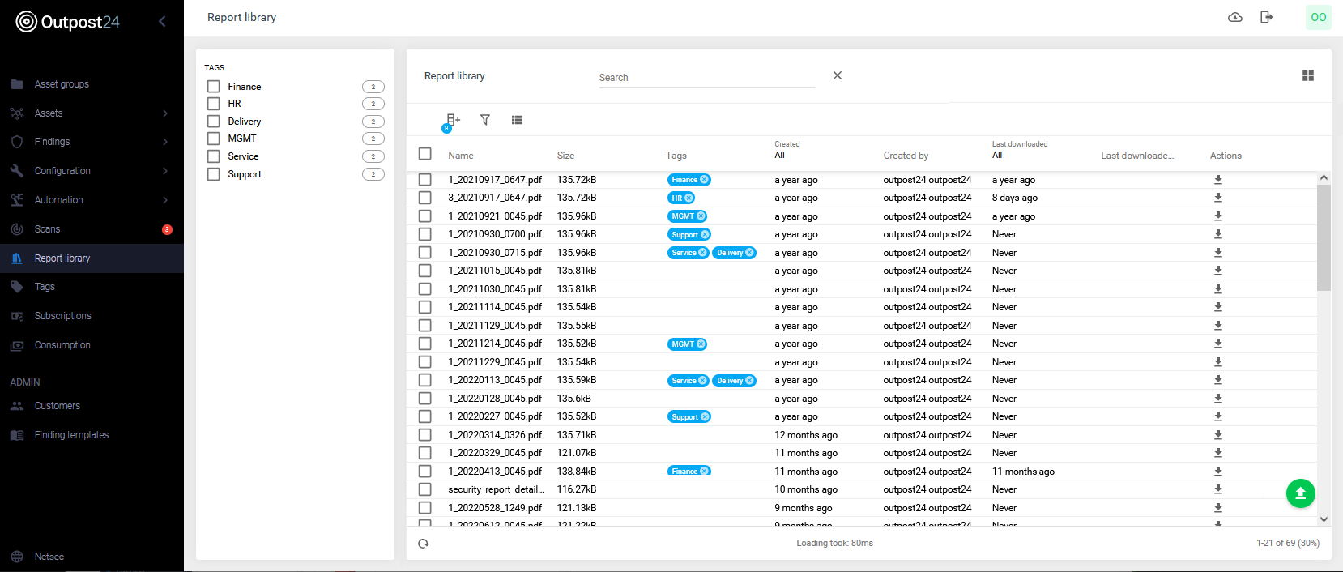Screen dimensions: 1343x572
Task: Download the 1_20210930_0700.pdf report
Action: [x=1218, y=234]
